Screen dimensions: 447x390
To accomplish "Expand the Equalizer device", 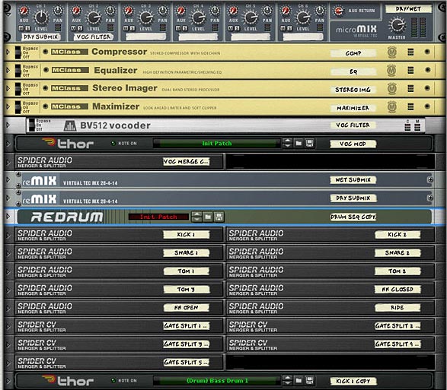I will click(8, 70).
